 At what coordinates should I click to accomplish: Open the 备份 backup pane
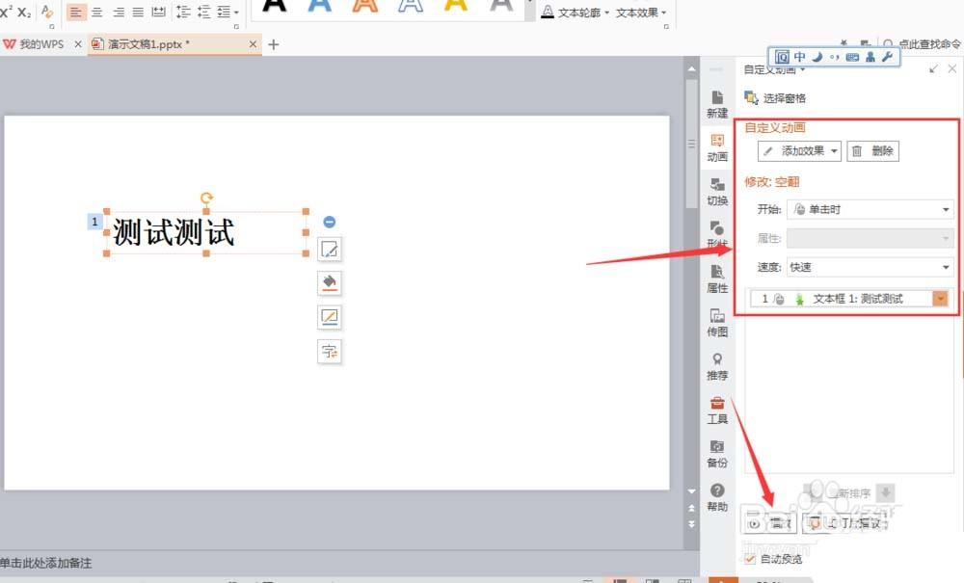[717, 455]
